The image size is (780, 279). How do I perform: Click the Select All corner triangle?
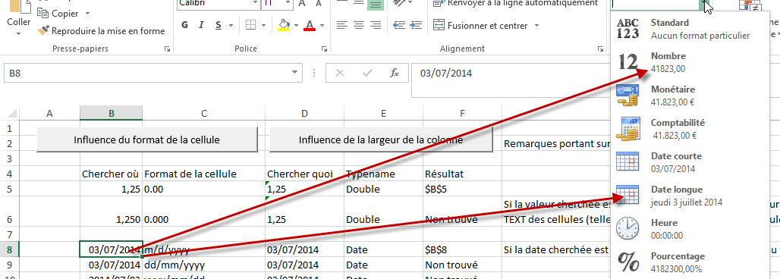pyautogui.click(x=12, y=114)
